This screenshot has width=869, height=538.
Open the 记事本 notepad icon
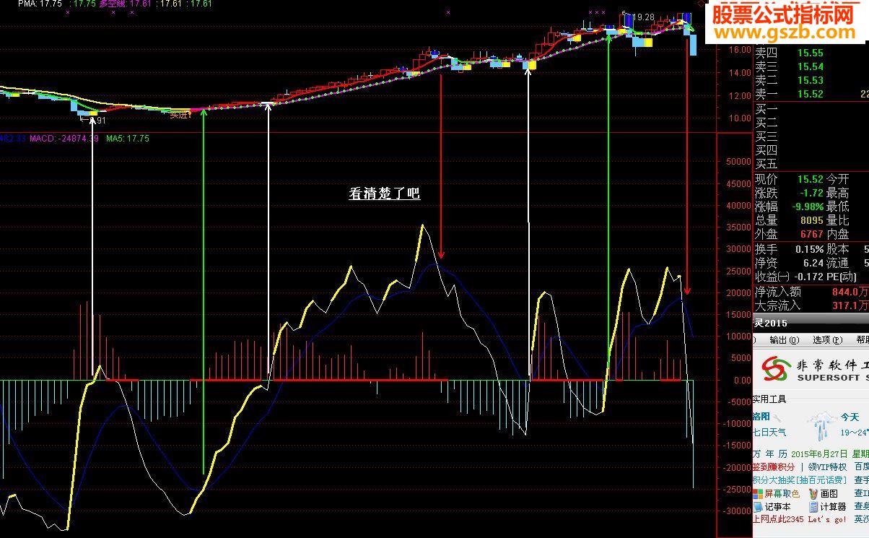coord(758,507)
